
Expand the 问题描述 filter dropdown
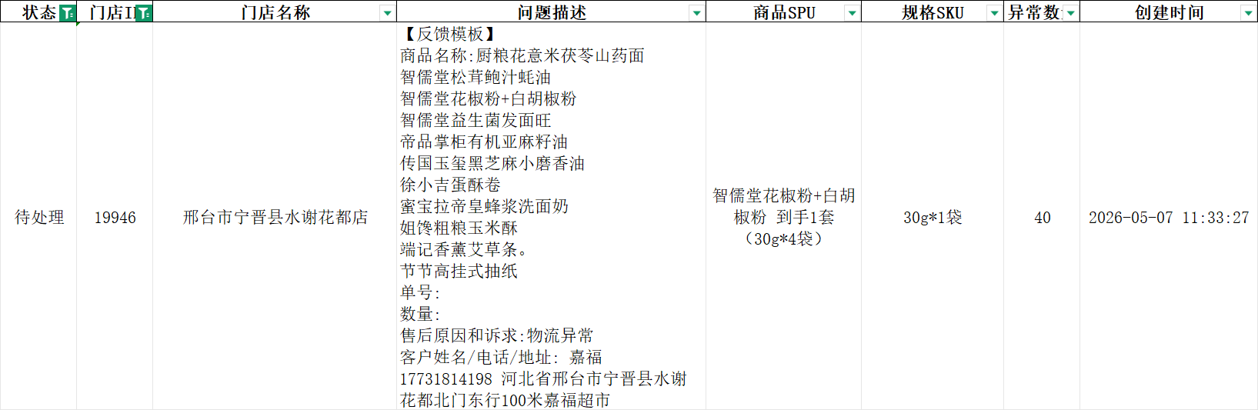pos(696,13)
